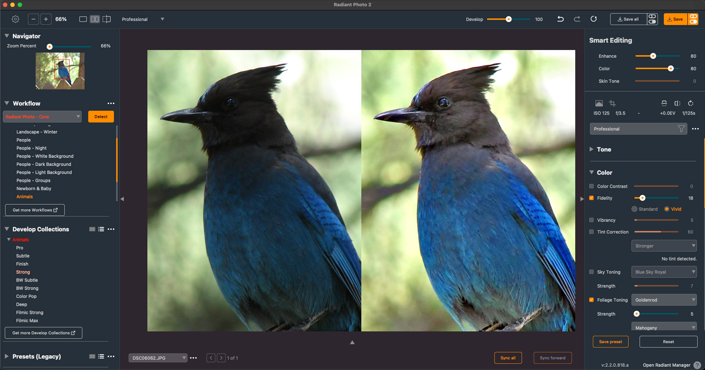This screenshot has width=705, height=370.
Task: Collapse the Workflow panel
Action: [x=7, y=103]
